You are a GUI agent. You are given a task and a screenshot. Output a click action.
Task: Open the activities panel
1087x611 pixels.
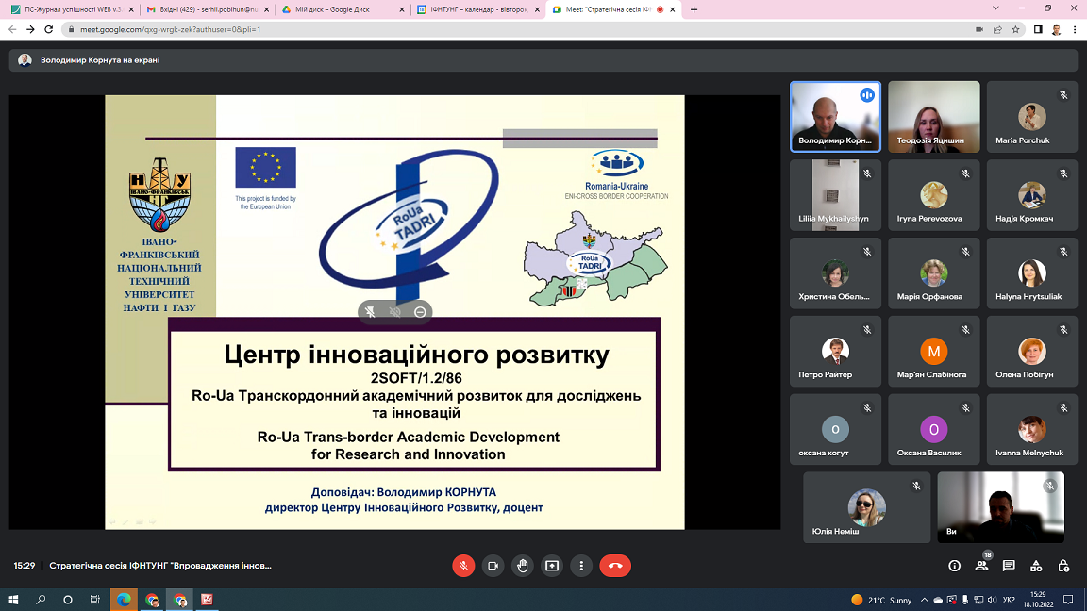coord(1036,566)
